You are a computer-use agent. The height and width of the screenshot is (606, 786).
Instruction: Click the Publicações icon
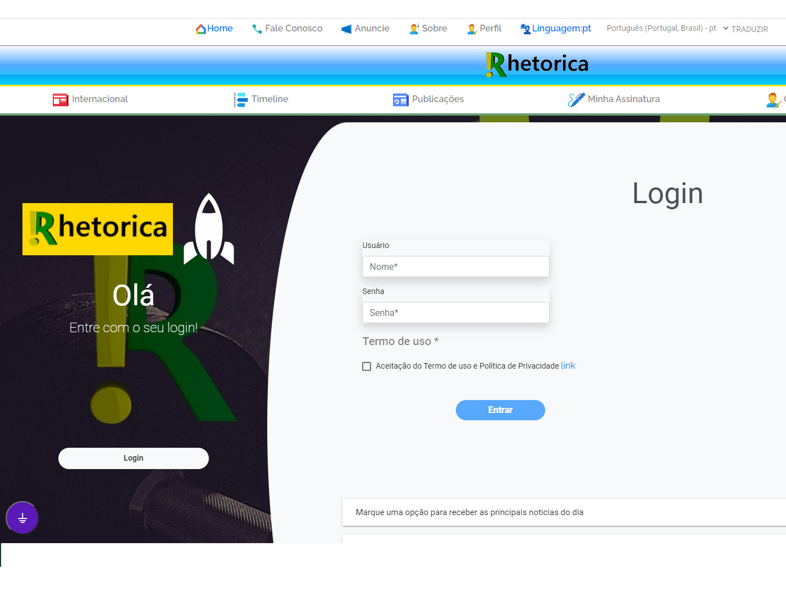pos(400,100)
